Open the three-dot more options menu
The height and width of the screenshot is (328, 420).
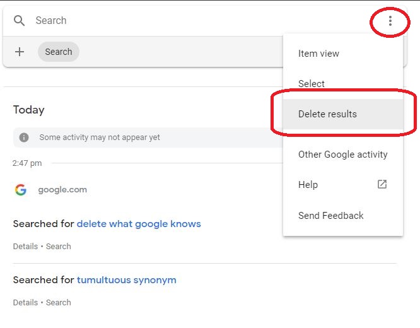(x=390, y=21)
